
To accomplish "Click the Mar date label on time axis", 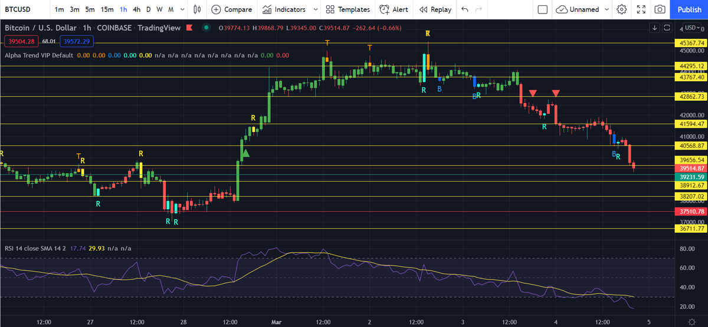I will (x=277, y=322).
